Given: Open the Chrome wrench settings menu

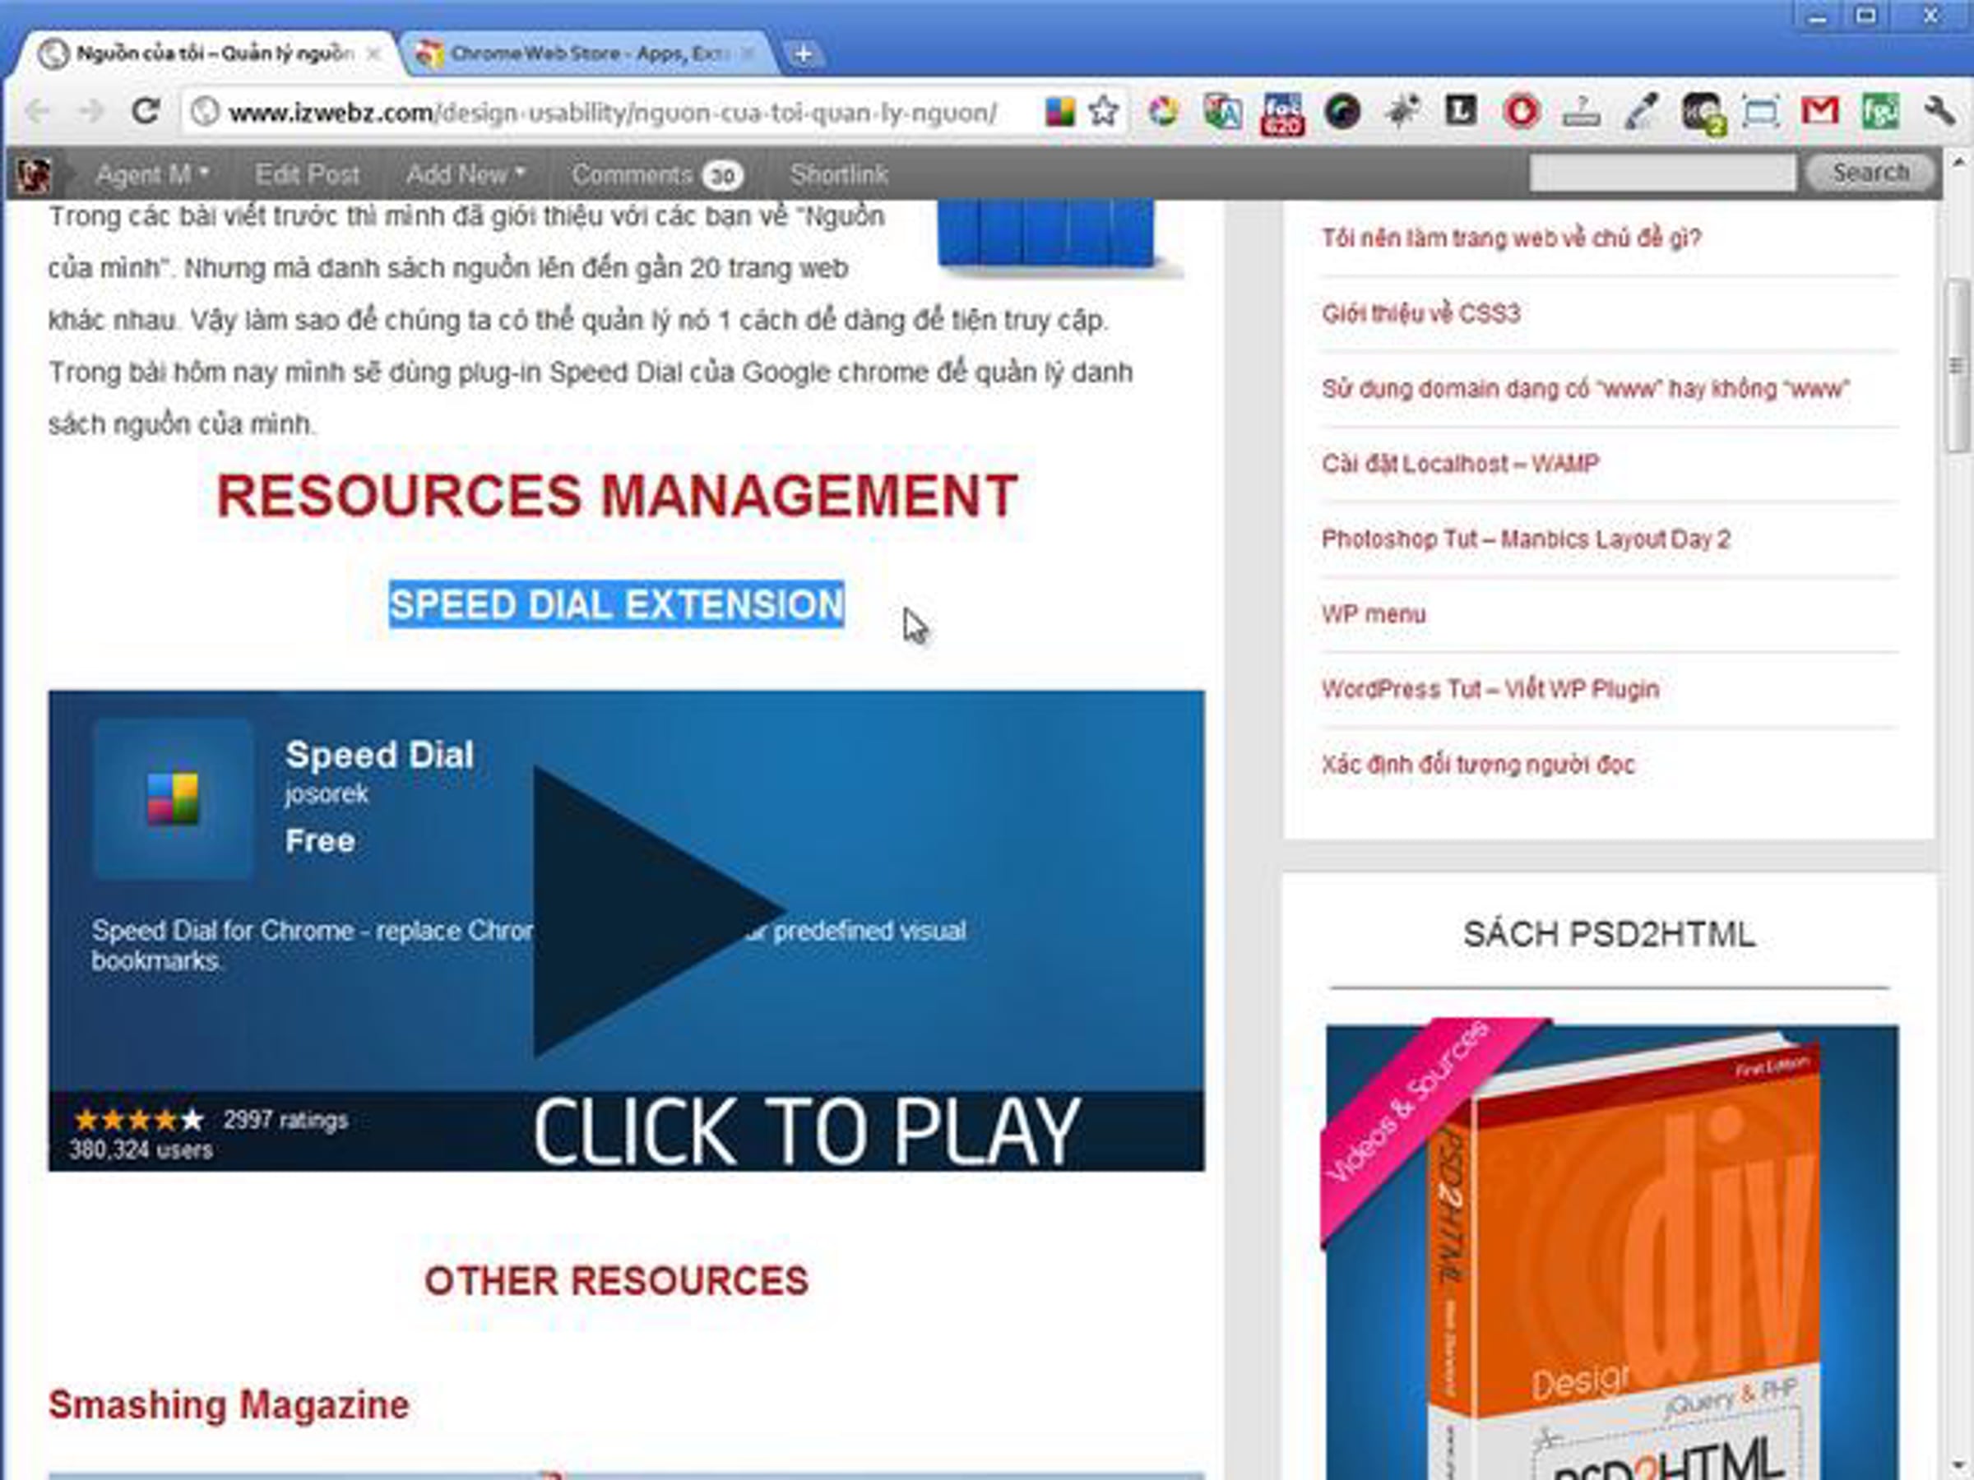Looking at the screenshot, I should 1939,113.
